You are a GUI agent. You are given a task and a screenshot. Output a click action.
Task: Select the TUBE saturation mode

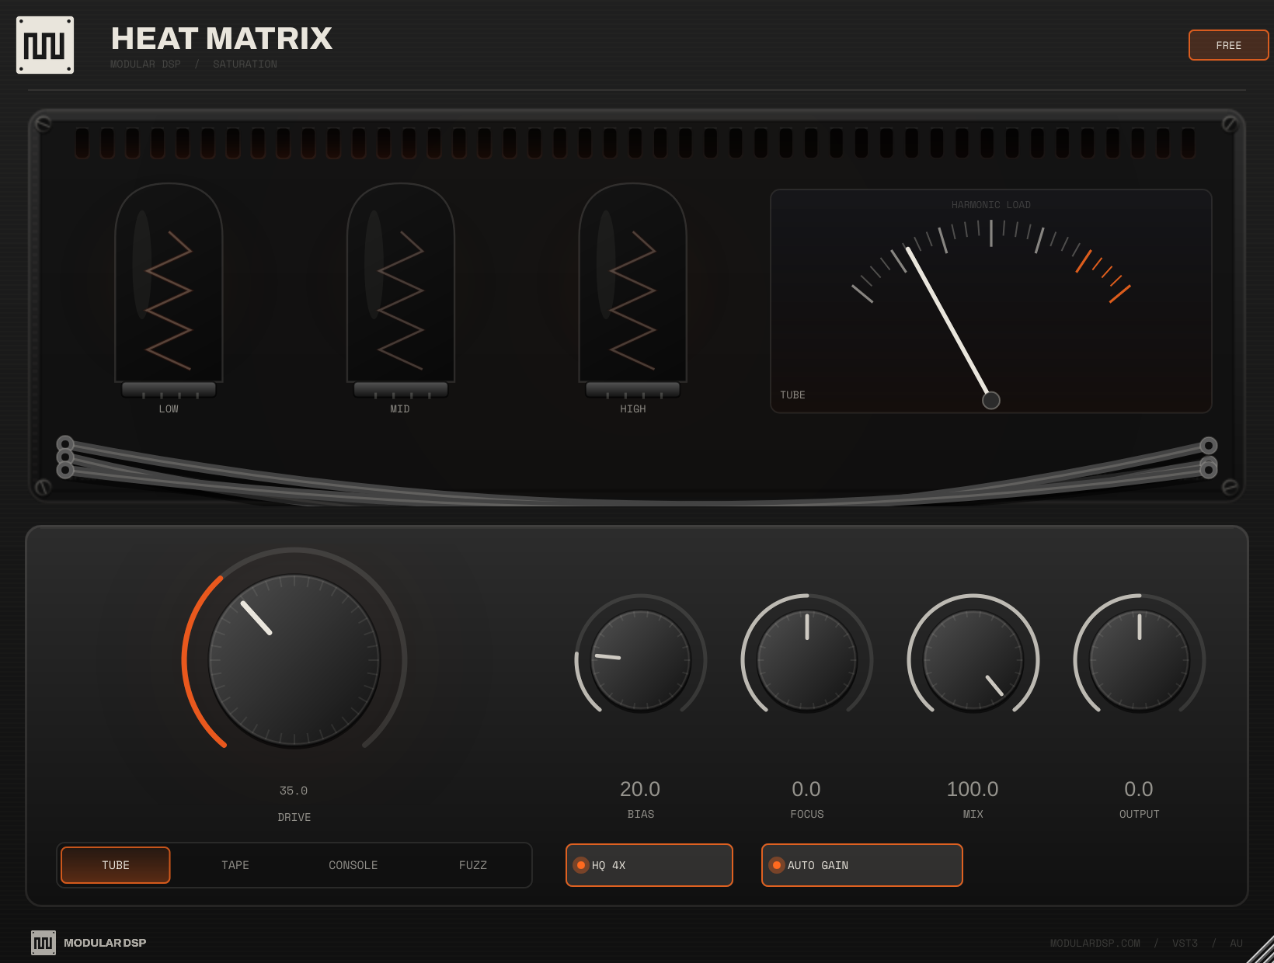pyautogui.click(x=116, y=865)
